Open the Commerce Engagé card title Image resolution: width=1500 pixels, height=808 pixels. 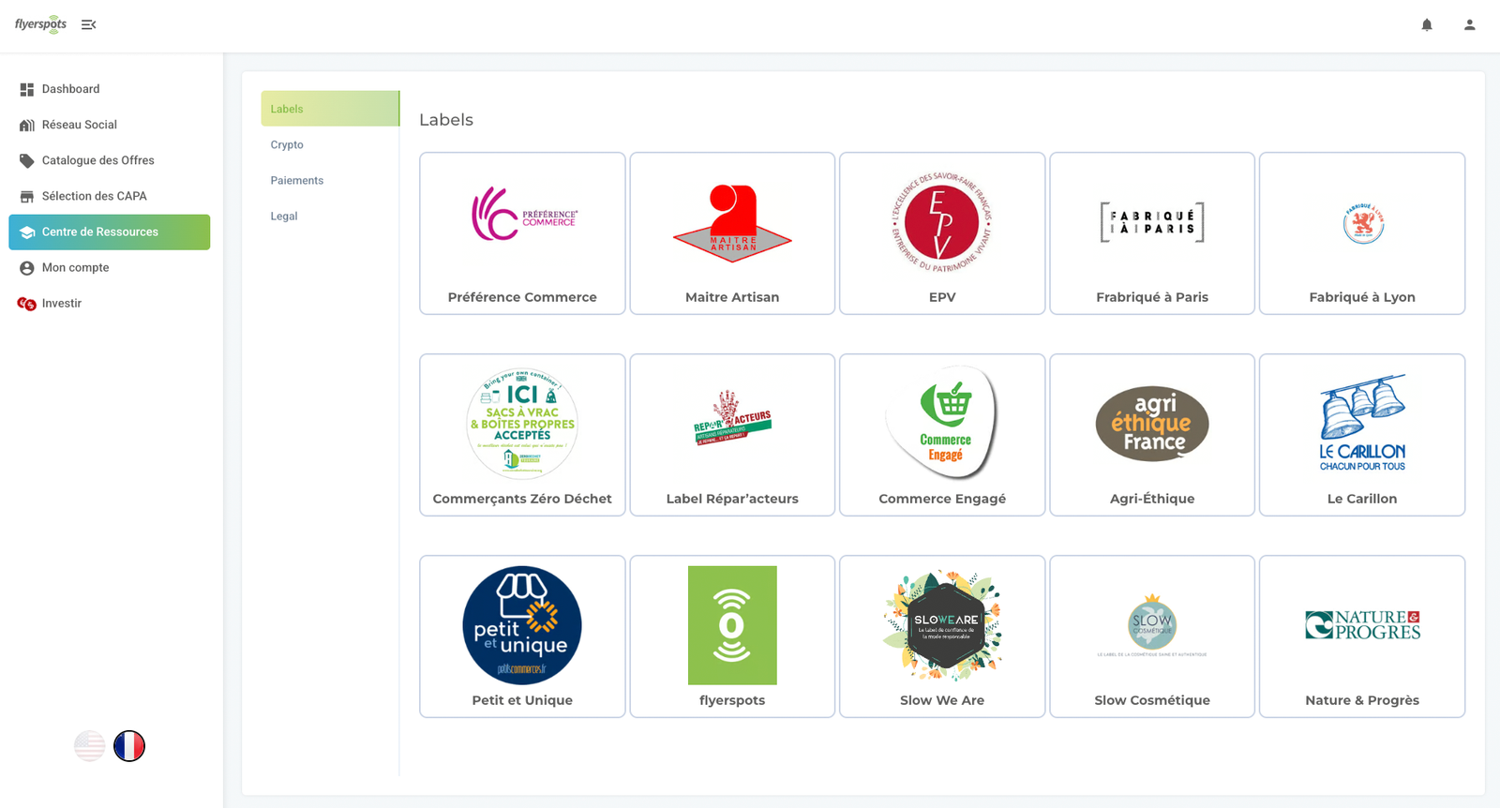click(942, 499)
